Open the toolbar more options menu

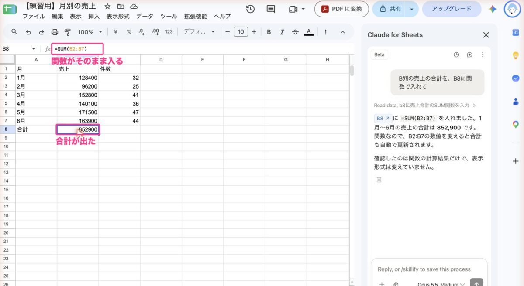pyautogui.click(x=325, y=32)
